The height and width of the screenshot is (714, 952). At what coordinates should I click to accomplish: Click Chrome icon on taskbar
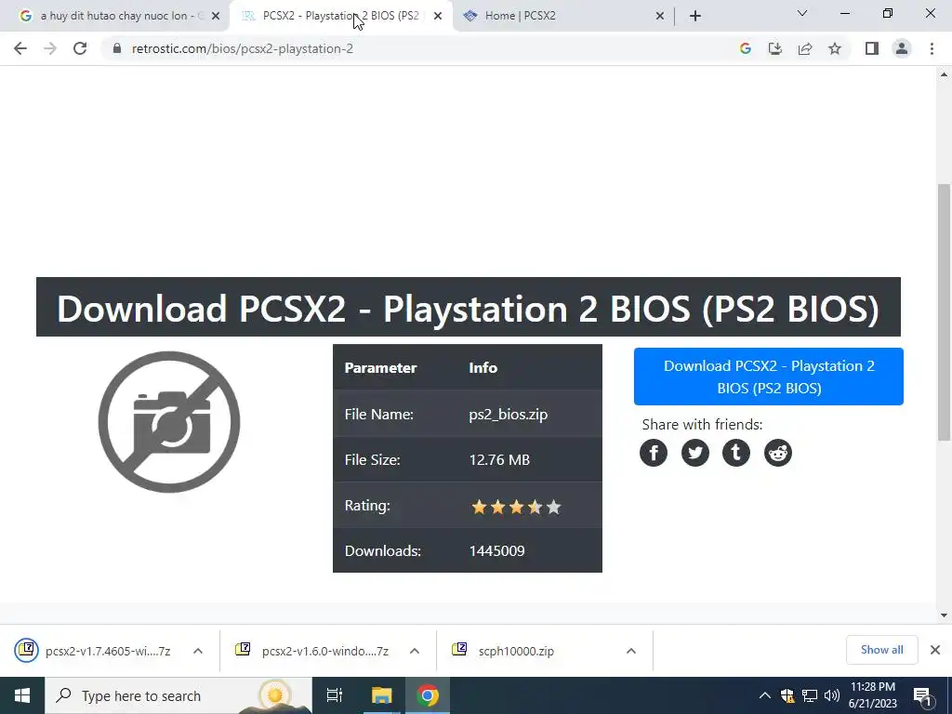[x=428, y=695]
